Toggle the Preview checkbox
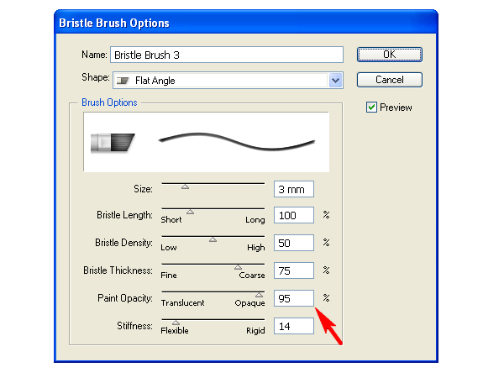The height and width of the screenshot is (378, 504). click(371, 108)
